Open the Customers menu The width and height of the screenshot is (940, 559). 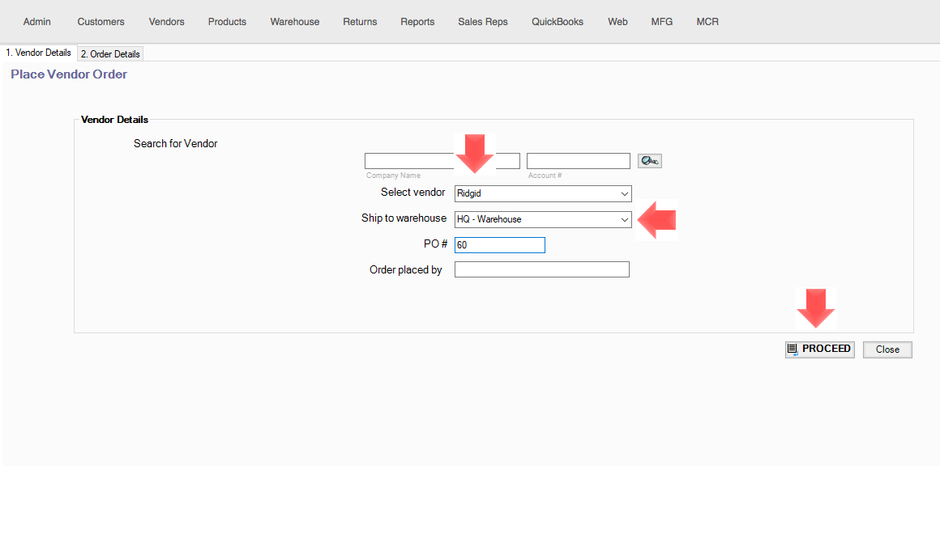[101, 22]
